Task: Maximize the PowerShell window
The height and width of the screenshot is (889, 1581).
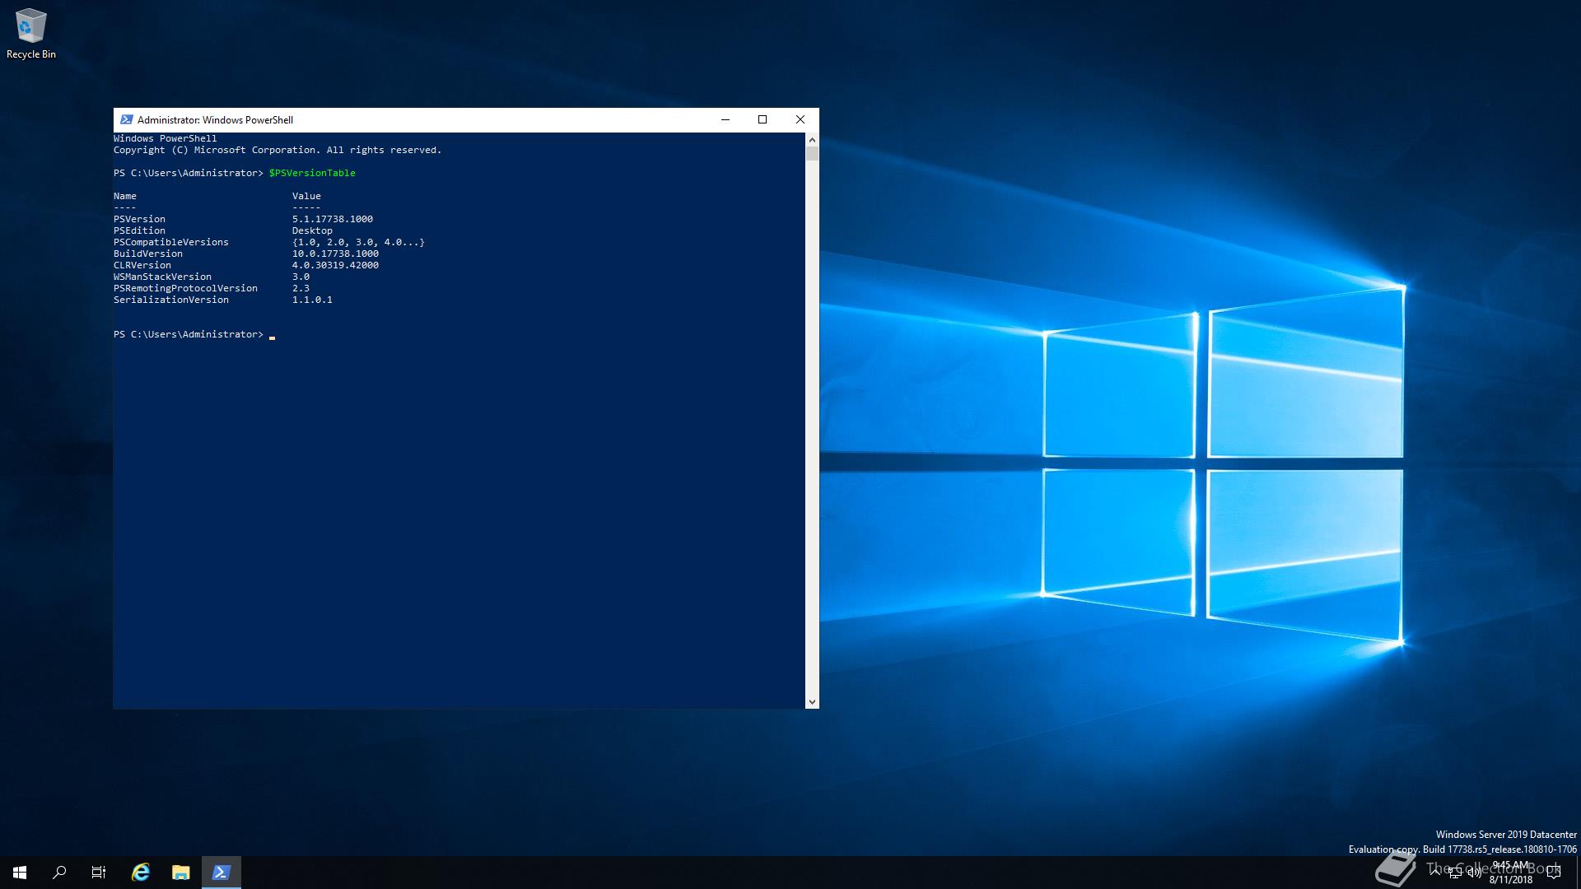Action: click(x=763, y=119)
